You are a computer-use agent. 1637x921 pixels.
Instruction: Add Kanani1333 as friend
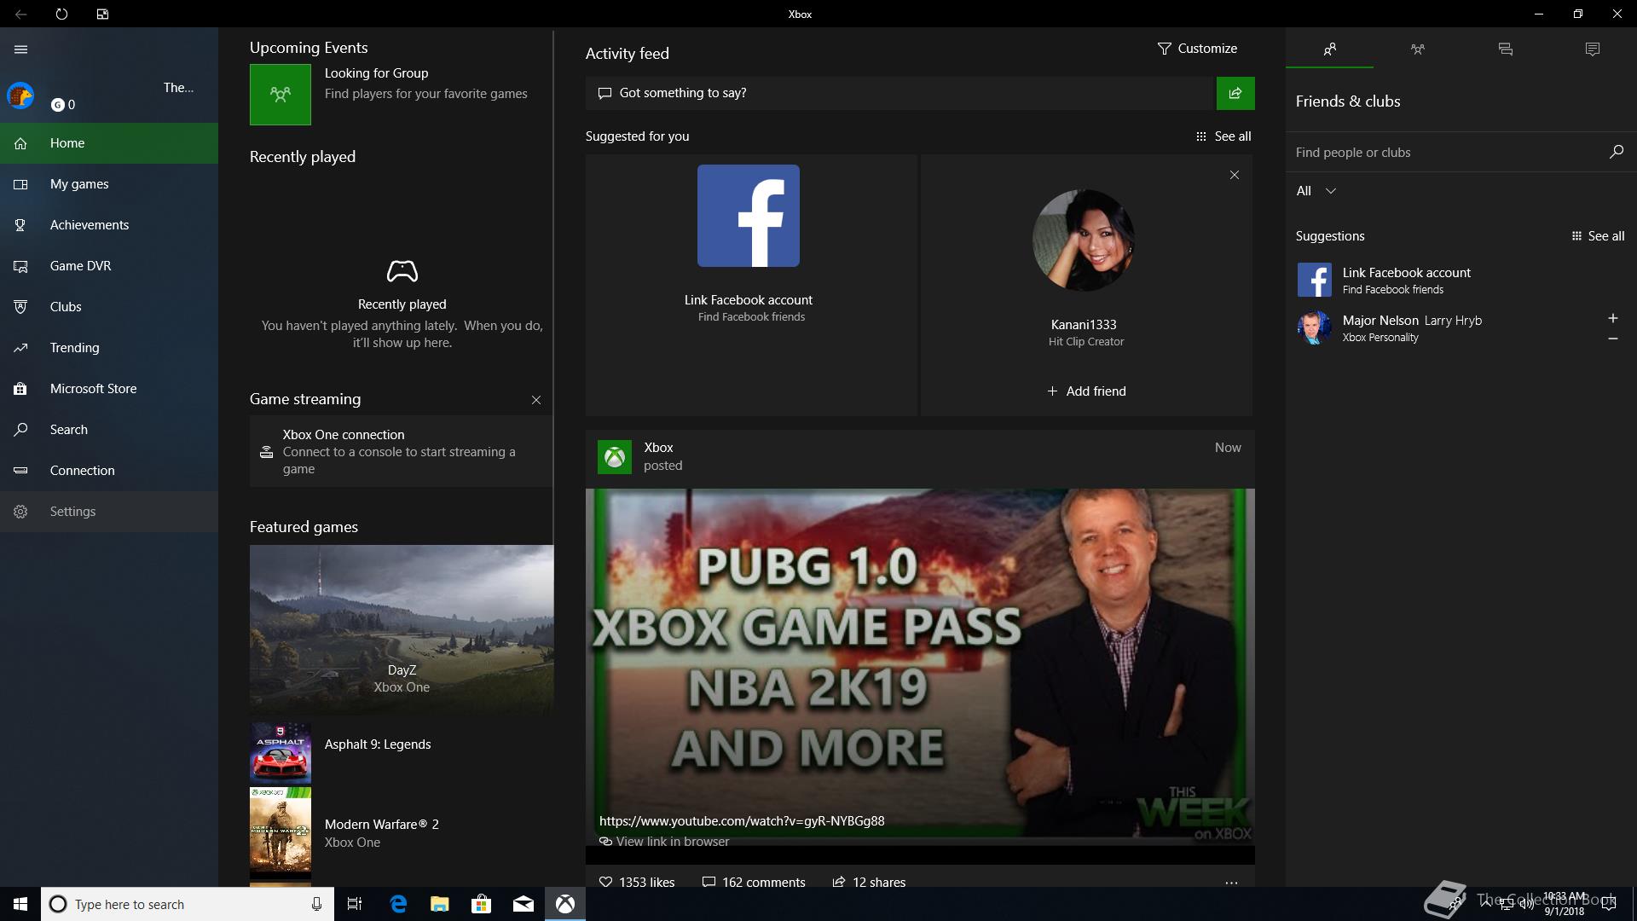tap(1086, 391)
